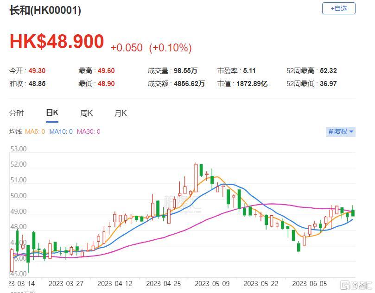The width and height of the screenshot is (375, 293).
Task: Click the 市盈率 5.11 P/E value
Action: click(236, 71)
